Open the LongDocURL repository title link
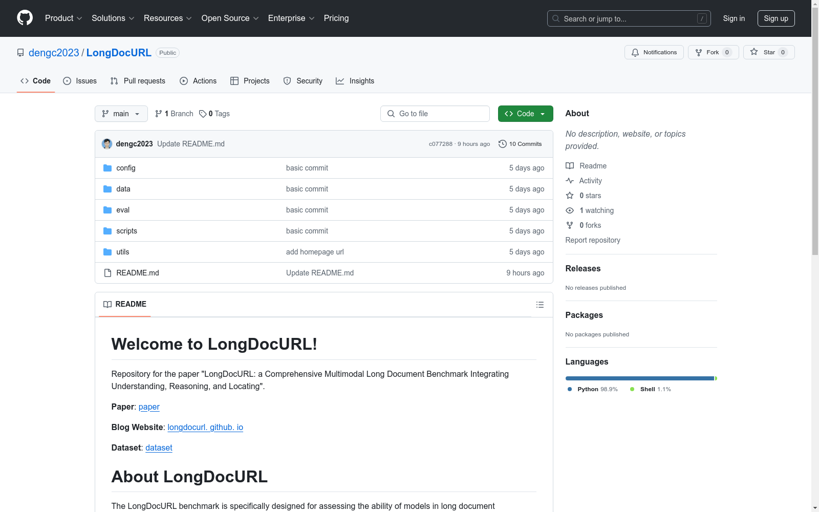The image size is (819, 512). pos(119,53)
